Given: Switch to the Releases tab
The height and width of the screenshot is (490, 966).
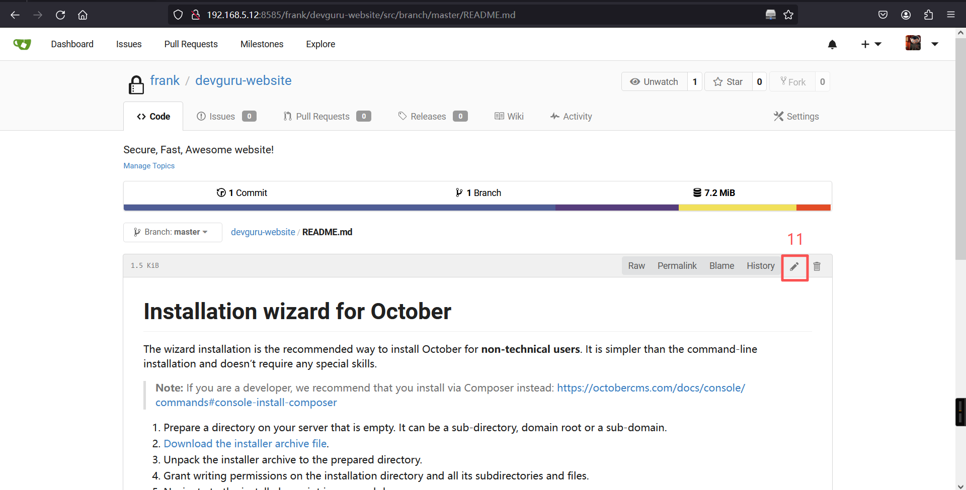Looking at the screenshot, I should 433,117.
